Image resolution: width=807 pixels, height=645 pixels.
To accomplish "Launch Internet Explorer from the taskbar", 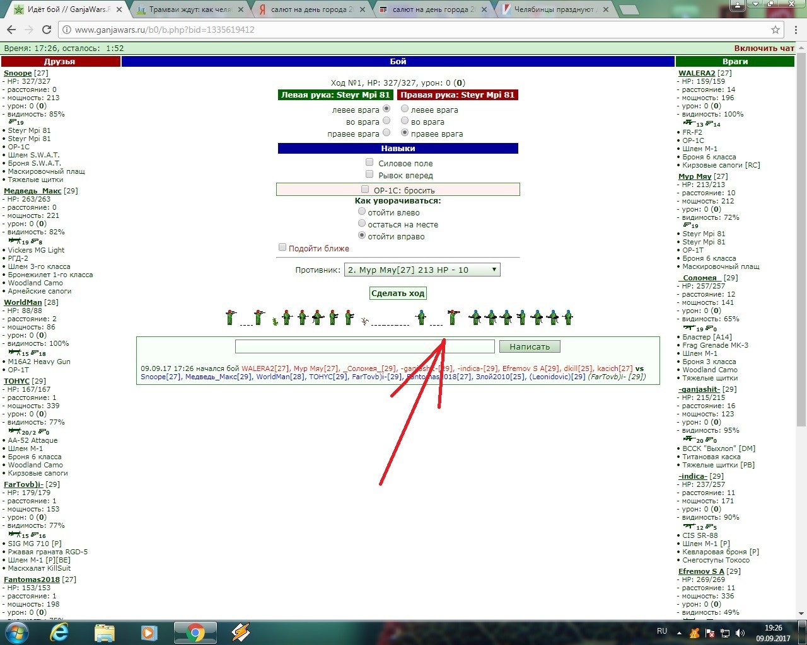I will coord(59,632).
